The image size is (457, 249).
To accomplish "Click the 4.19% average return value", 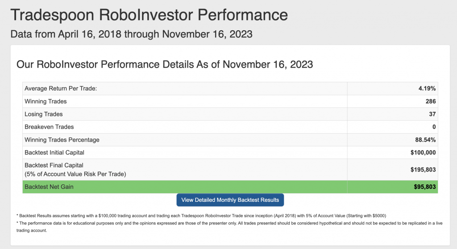I will click(x=427, y=89).
